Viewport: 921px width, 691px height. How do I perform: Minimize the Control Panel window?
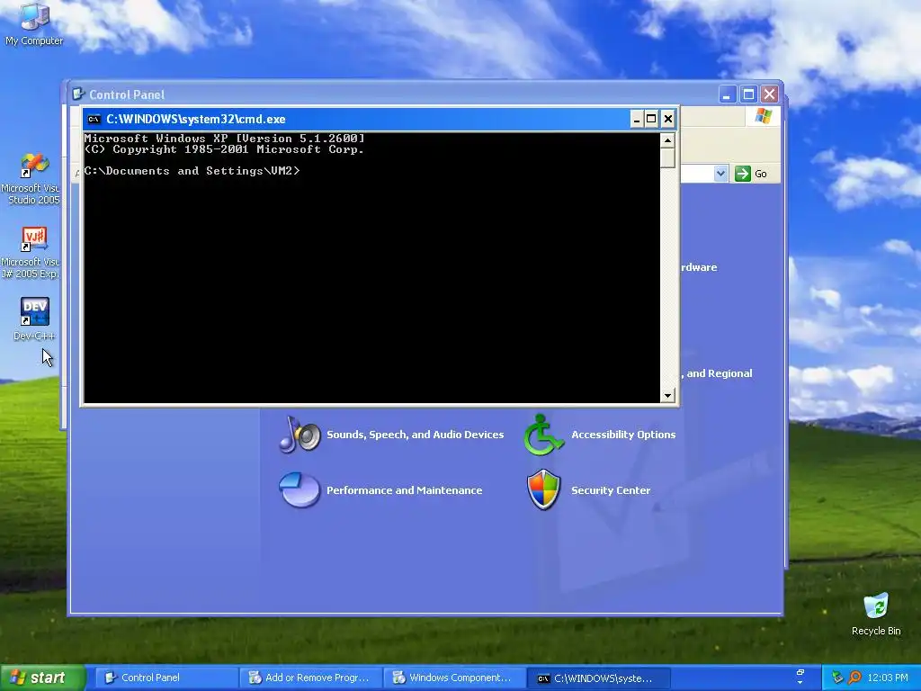[727, 94]
